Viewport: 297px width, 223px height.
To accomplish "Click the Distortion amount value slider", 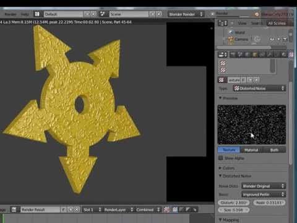I will [234, 203].
